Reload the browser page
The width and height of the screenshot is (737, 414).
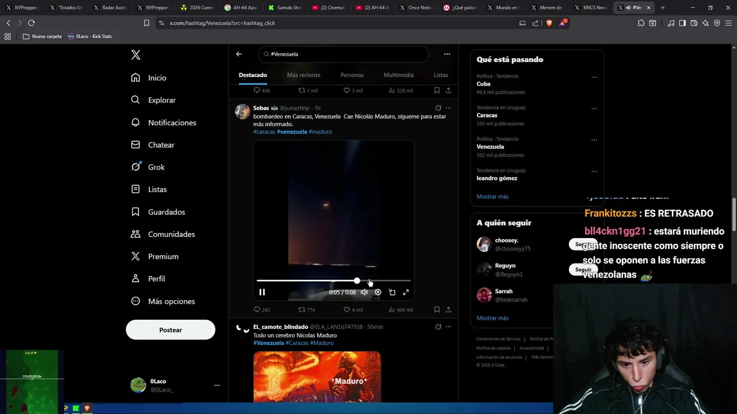tap(31, 23)
